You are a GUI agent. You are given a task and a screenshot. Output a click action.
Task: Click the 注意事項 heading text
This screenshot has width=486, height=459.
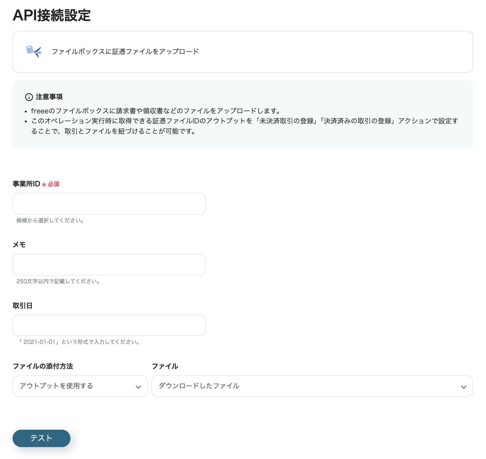coord(49,97)
